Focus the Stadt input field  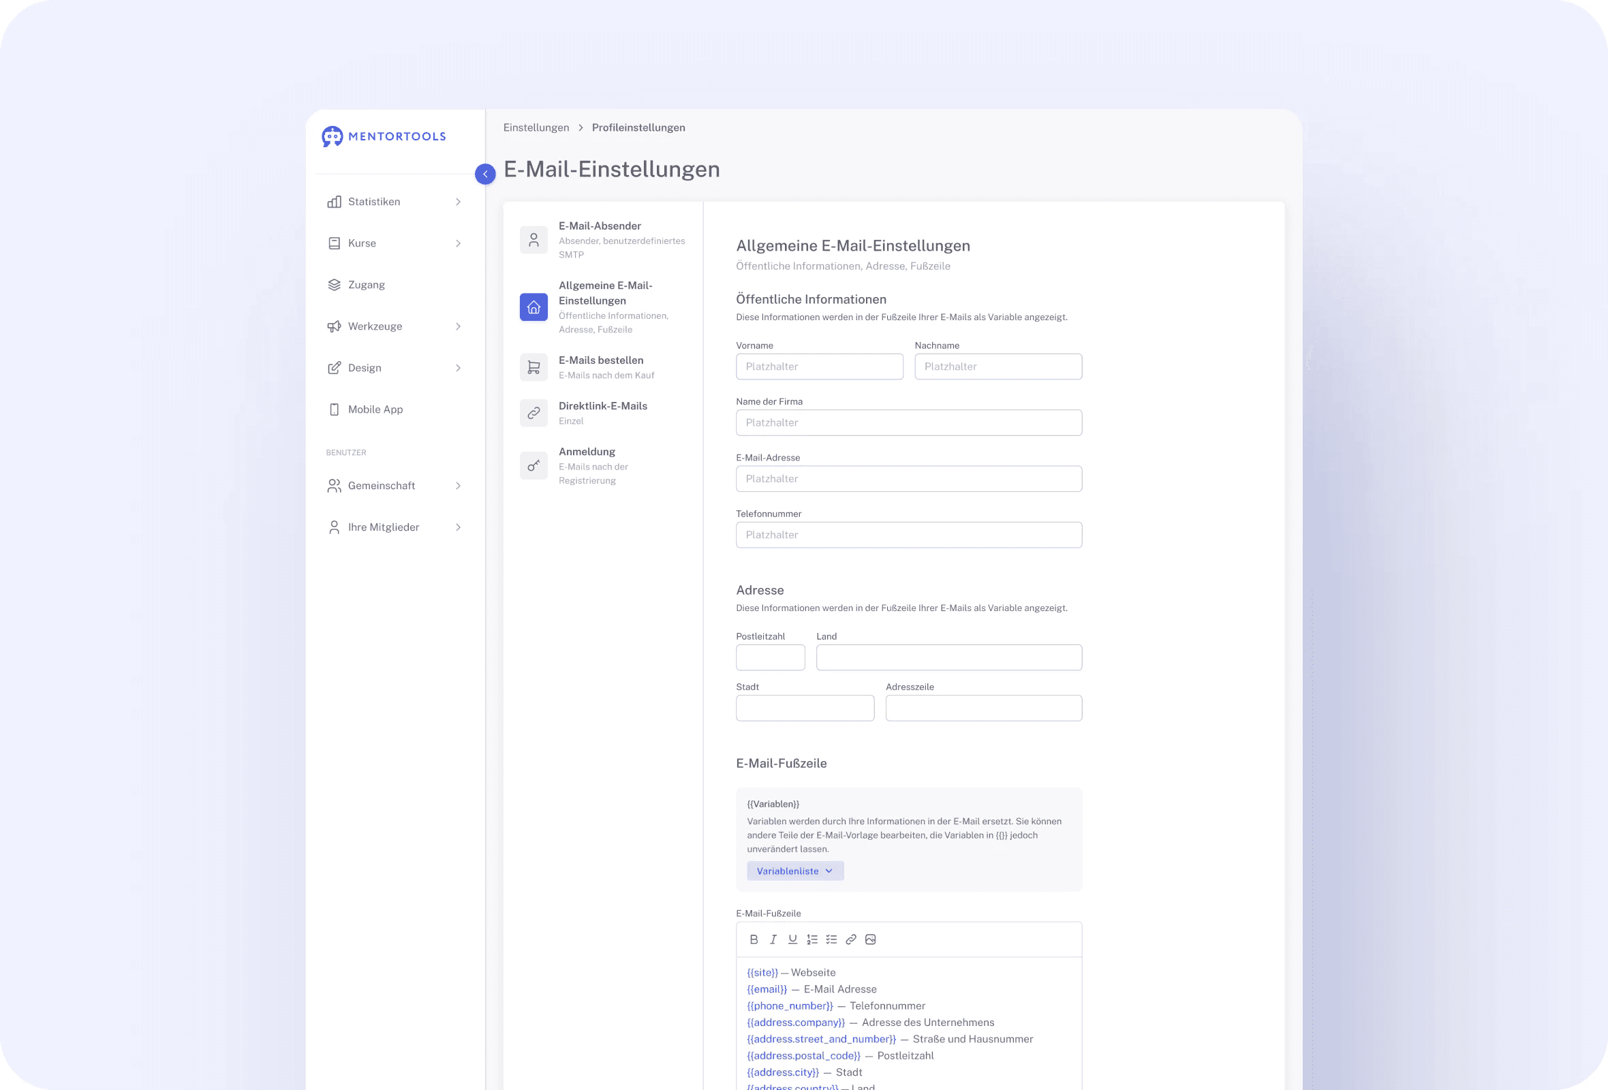coord(805,708)
